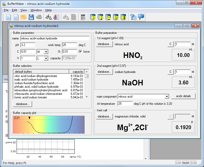
Task: Click database button for Inert salt
Action: pyautogui.click(x=105, y=116)
